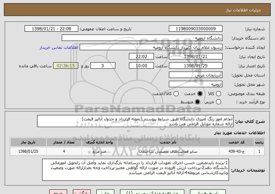Click the service code cell ج-43-439
The width and height of the screenshot is (275, 194).
click(236, 151)
